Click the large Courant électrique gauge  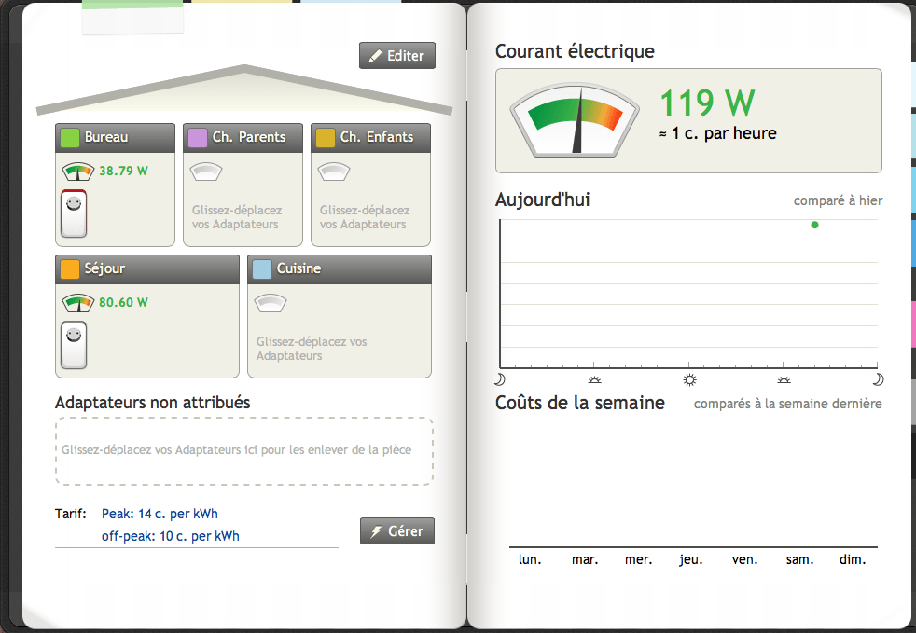[x=575, y=120]
